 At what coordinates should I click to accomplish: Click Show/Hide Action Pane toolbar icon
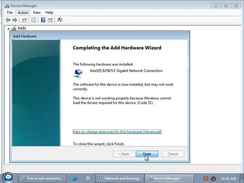point(50,20)
